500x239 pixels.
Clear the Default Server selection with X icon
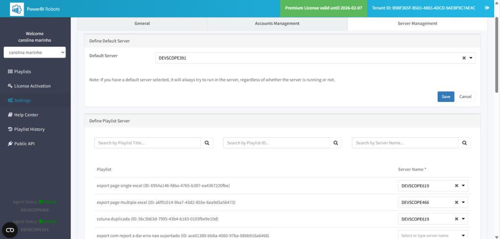tap(464, 58)
